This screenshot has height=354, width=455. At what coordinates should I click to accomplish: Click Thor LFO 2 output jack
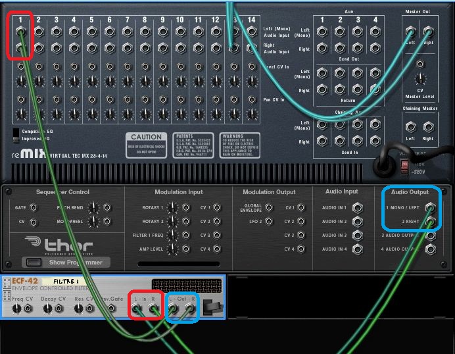(269, 222)
